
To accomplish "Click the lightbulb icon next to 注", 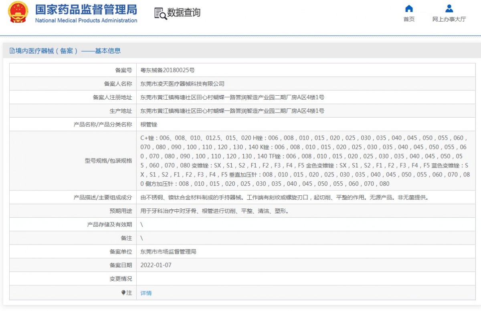I will (x=123, y=293).
